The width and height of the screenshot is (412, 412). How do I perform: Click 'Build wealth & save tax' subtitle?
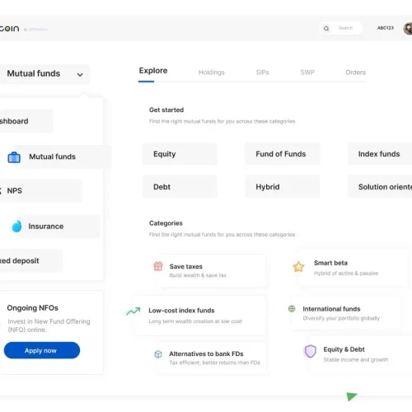pos(198,275)
